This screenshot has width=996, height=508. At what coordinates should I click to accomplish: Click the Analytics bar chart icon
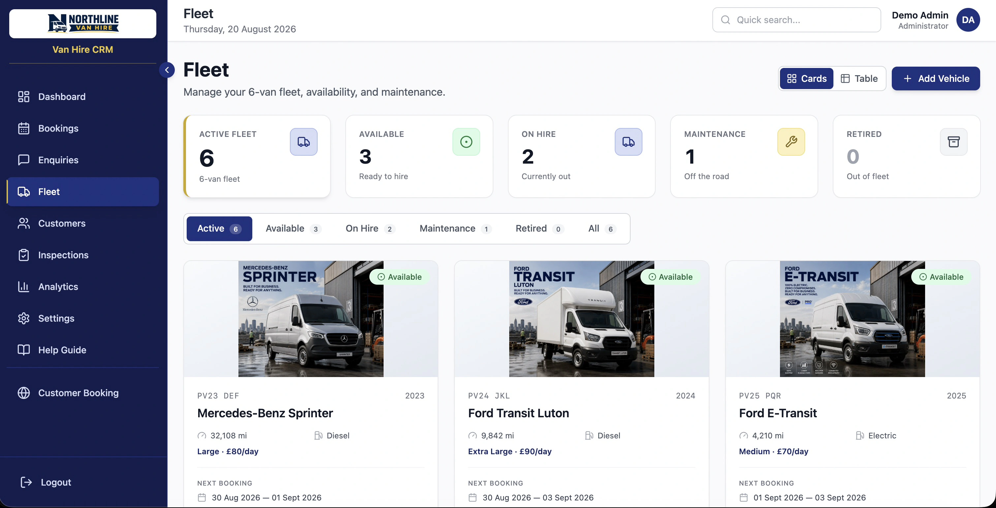point(24,287)
